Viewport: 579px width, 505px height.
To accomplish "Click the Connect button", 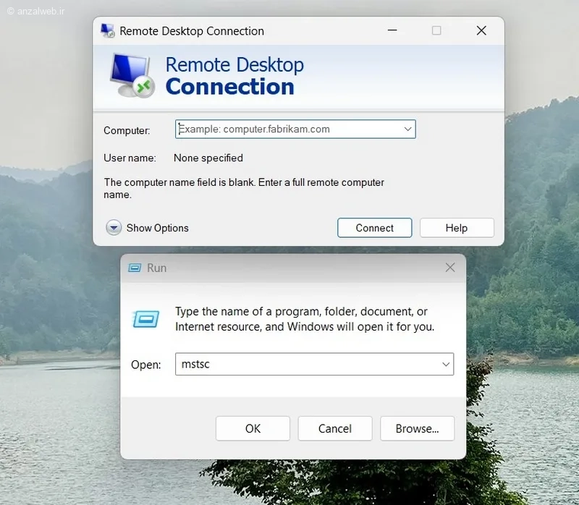I will coord(374,228).
